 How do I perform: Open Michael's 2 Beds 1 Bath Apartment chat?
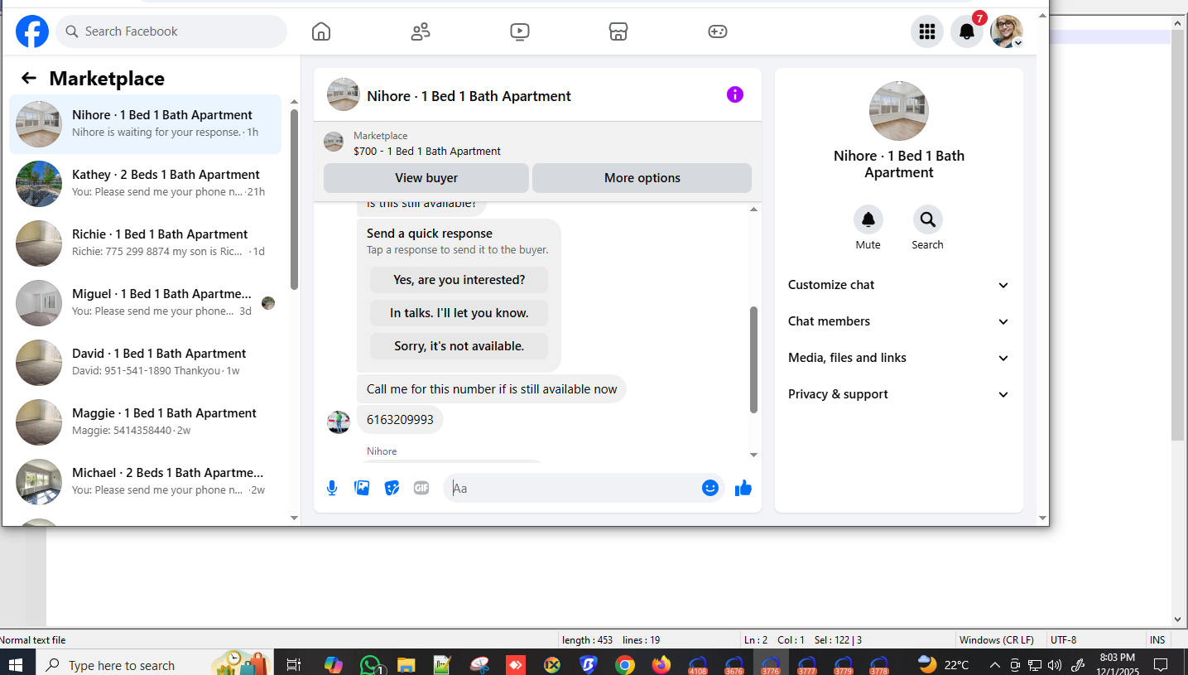146,482
